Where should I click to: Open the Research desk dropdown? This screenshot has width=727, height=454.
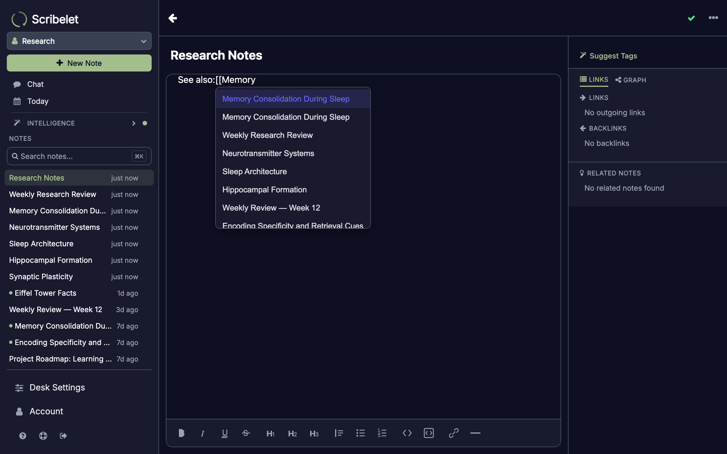(x=79, y=41)
